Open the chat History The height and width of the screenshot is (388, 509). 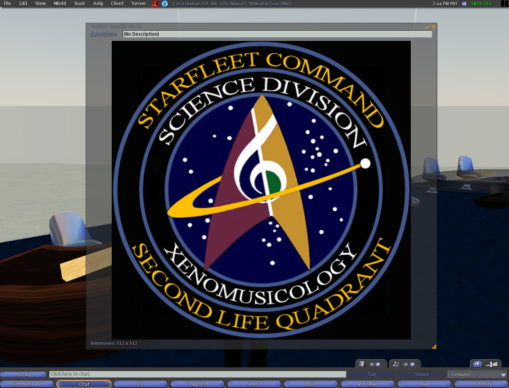click(x=23, y=374)
